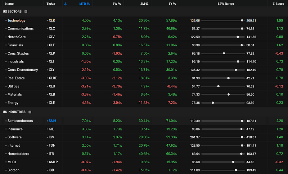This screenshot has width=288, height=174.
Task: Select the Insurance row name
Action: 15,129
